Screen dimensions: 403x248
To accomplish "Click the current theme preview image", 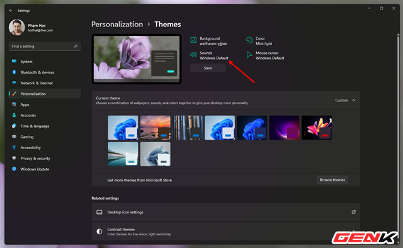I will pyautogui.click(x=137, y=59).
